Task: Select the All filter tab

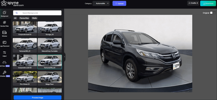Action: click(x=15, y=18)
